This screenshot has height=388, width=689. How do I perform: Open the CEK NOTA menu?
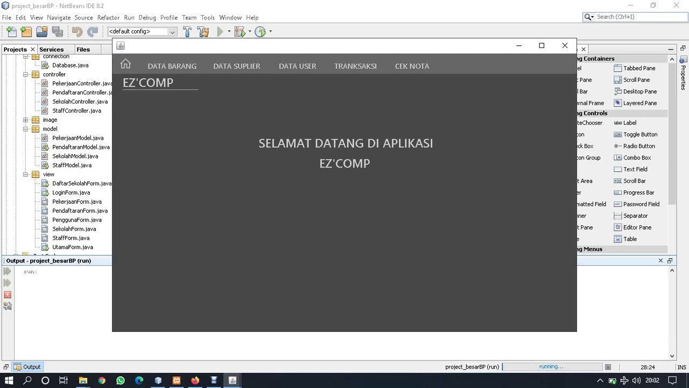412,66
